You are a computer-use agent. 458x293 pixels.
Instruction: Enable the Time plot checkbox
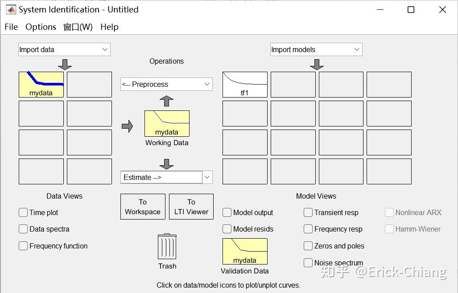(x=23, y=212)
